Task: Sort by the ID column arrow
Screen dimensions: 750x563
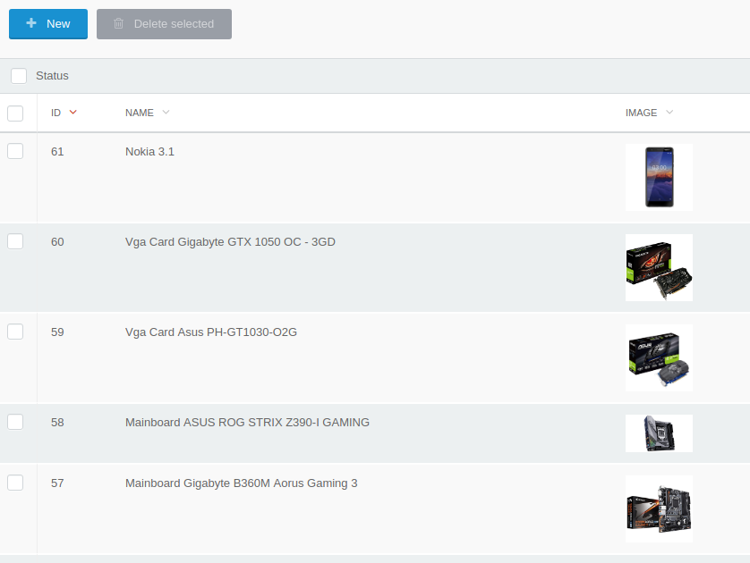Action: [73, 113]
